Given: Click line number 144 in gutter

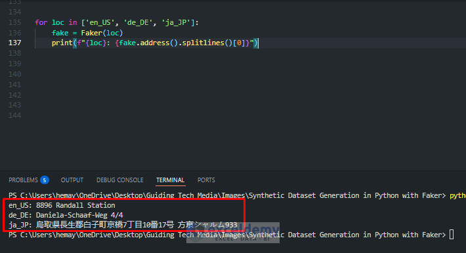Looking at the screenshot, I should pyautogui.click(x=15, y=115).
